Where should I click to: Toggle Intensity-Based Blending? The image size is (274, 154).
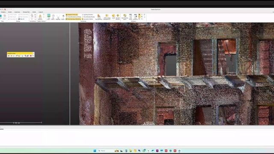point(73,19)
